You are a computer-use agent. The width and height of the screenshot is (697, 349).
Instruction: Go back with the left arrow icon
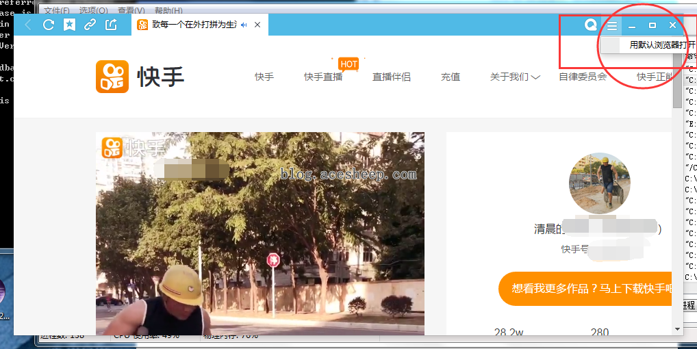pos(27,25)
